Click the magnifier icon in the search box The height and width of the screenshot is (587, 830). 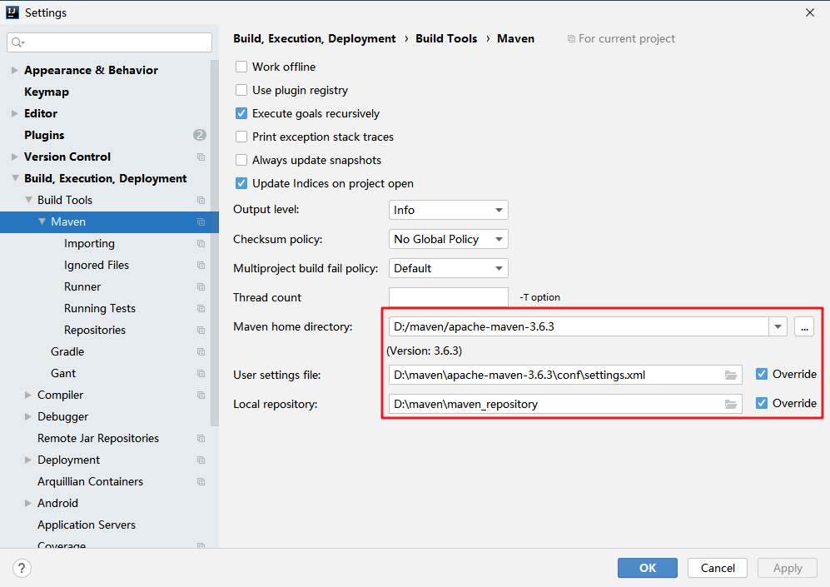(17, 41)
